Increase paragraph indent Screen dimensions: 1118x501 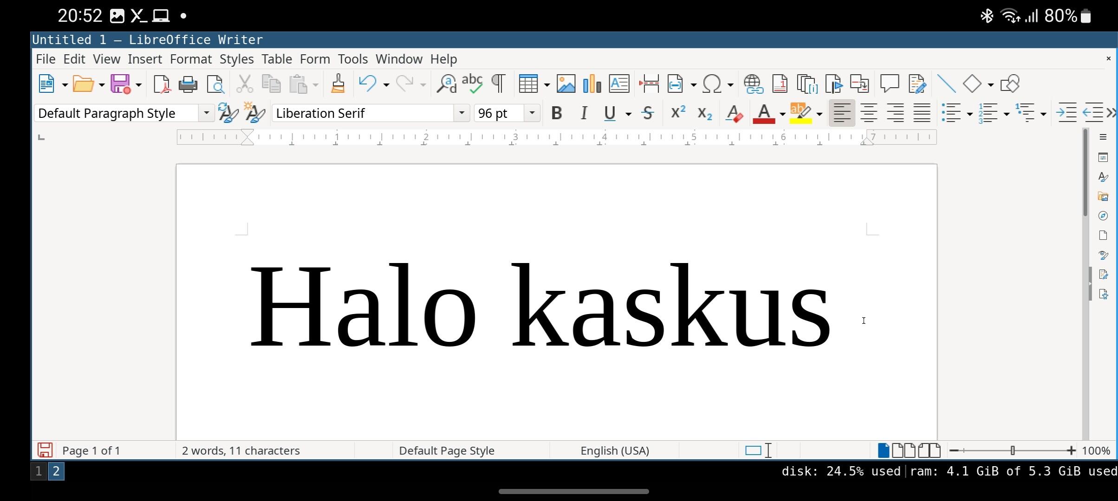1066,113
